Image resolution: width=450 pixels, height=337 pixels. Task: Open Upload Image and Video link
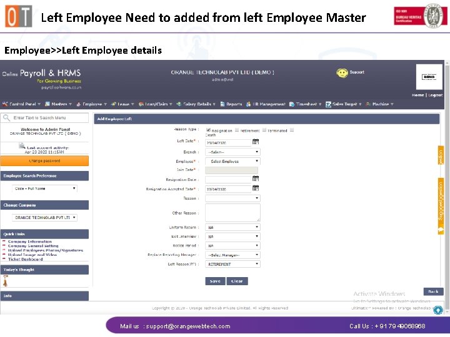click(32, 255)
